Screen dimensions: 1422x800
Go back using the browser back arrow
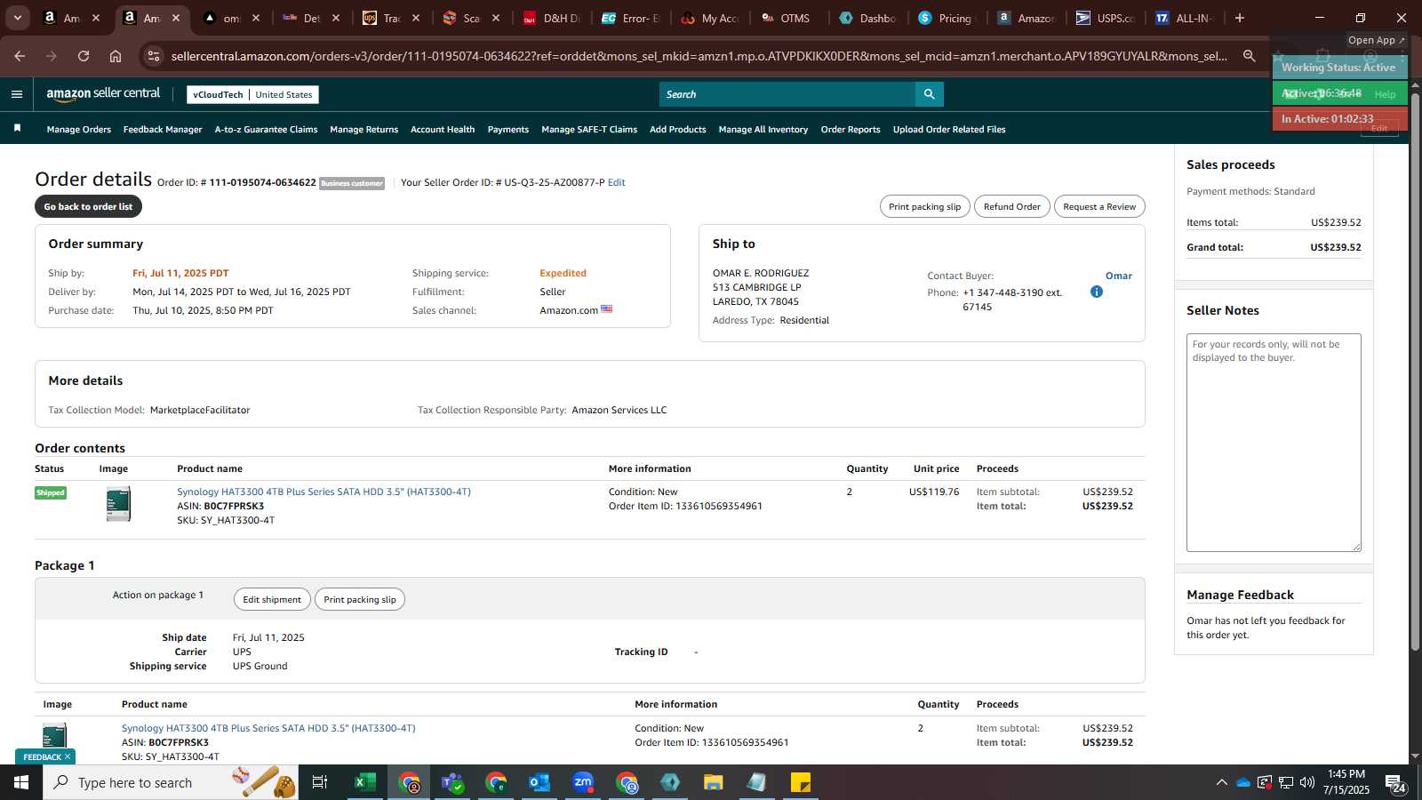pos(20,56)
